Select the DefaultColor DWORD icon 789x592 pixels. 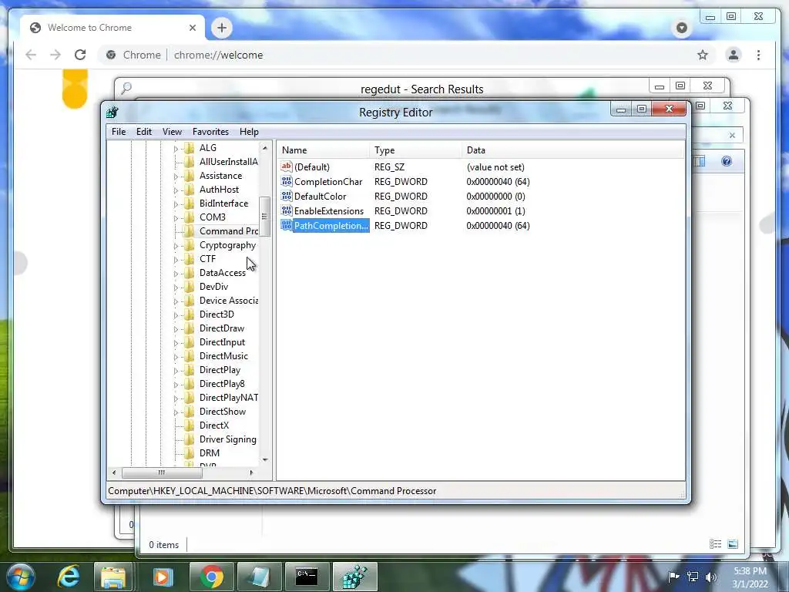287,196
